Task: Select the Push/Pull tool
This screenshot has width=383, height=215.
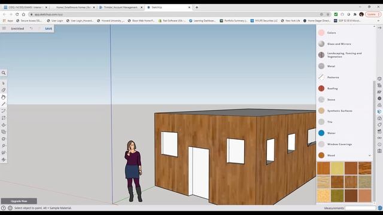Action: click(4, 125)
